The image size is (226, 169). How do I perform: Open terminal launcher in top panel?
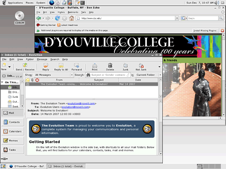(83, 3)
